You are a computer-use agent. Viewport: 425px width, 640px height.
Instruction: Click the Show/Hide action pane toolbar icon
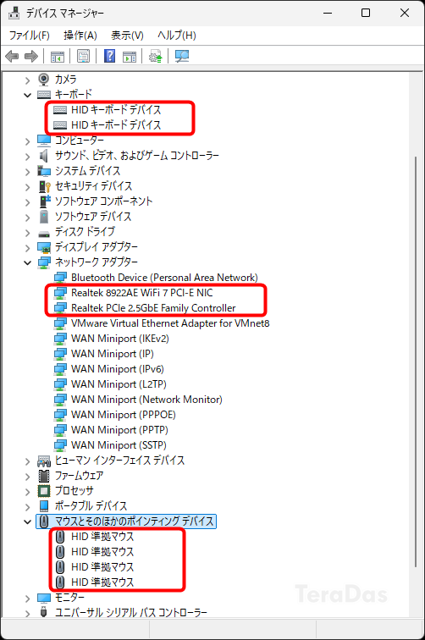pyautogui.click(x=130, y=56)
